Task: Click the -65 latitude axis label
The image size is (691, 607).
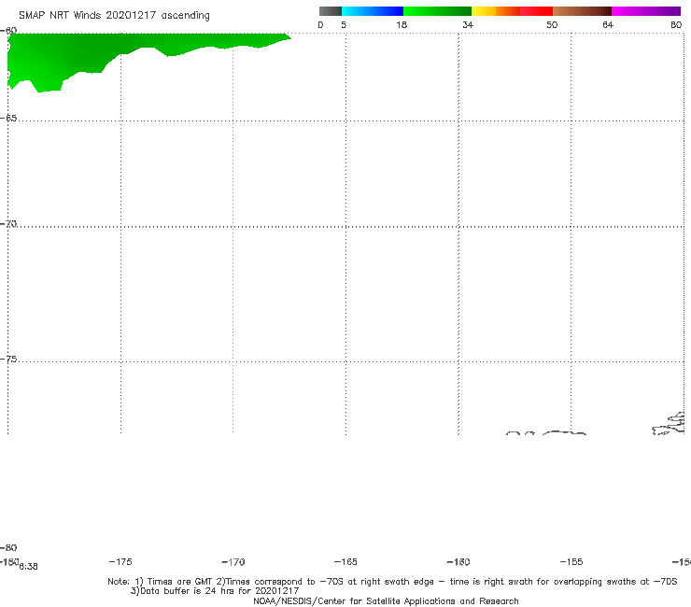Action: click(x=8, y=119)
